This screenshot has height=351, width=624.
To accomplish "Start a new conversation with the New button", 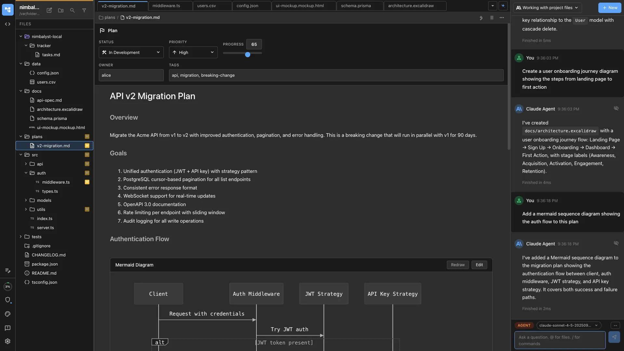I will click(x=609, y=7).
